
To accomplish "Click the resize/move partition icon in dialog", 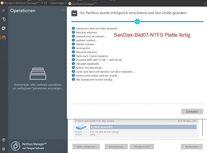I will (74, 13).
